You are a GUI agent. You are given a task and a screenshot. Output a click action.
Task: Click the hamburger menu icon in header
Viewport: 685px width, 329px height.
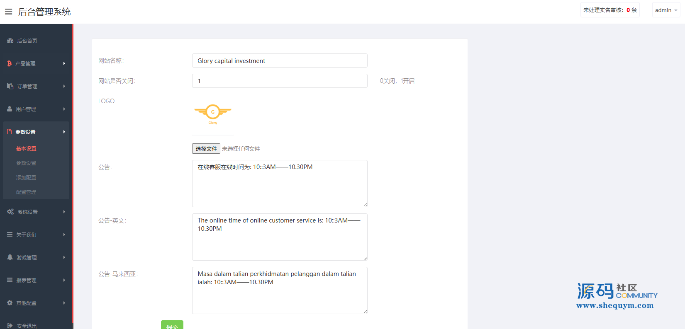[8, 12]
